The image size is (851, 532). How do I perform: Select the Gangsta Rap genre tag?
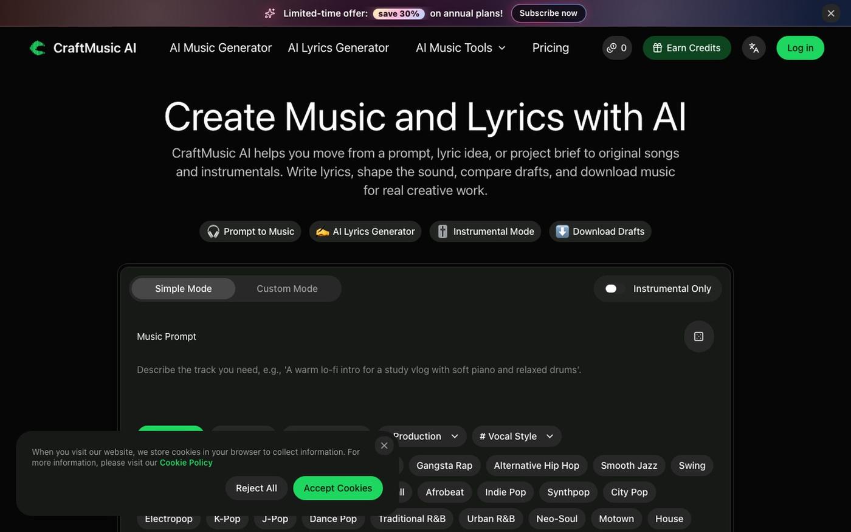pos(444,466)
